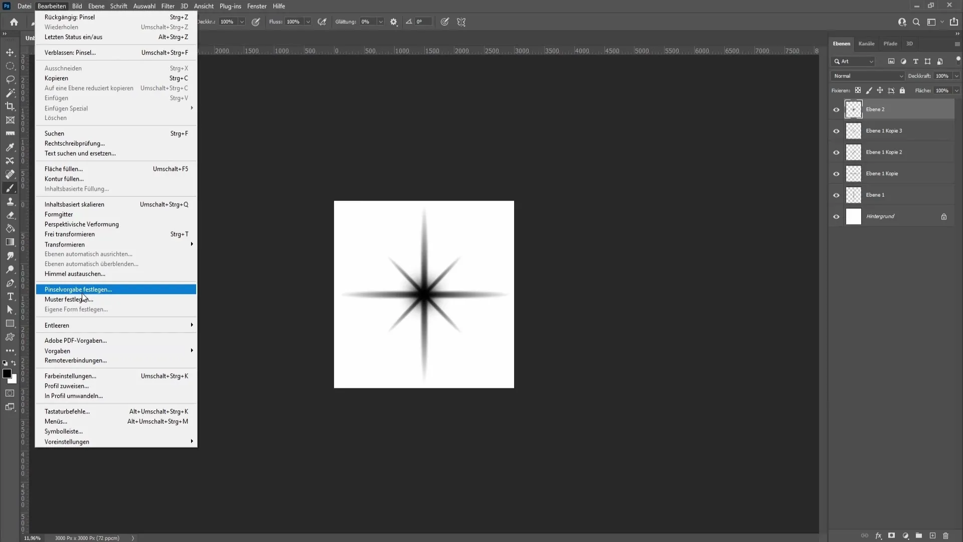Image resolution: width=963 pixels, height=542 pixels.
Task: Click the Crop tool icon
Action: tap(10, 106)
